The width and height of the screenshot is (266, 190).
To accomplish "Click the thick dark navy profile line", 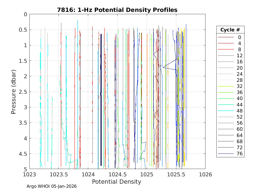I will (x=101, y=101).
